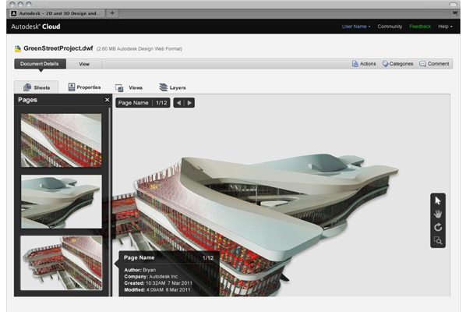Click the DWF file icon beside filename
This screenshot has width=466, height=312.
18,48
